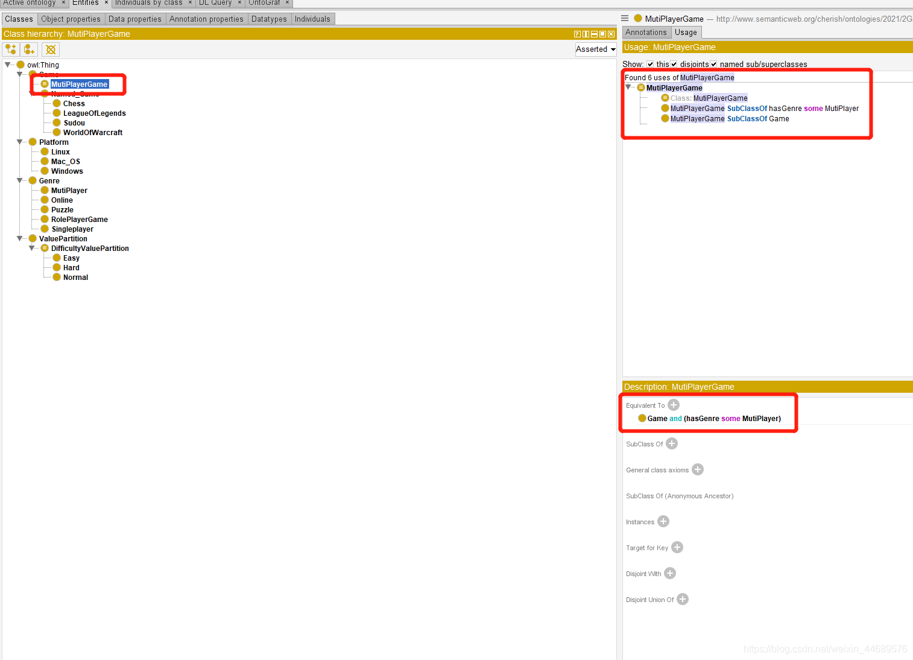
Task: Add a Disjoint With class using plus icon
Action: point(670,573)
